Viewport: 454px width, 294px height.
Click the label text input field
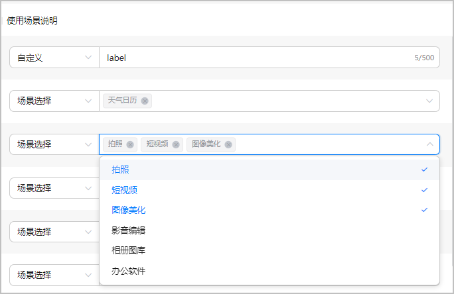pyautogui.click(x=256, y=58)
